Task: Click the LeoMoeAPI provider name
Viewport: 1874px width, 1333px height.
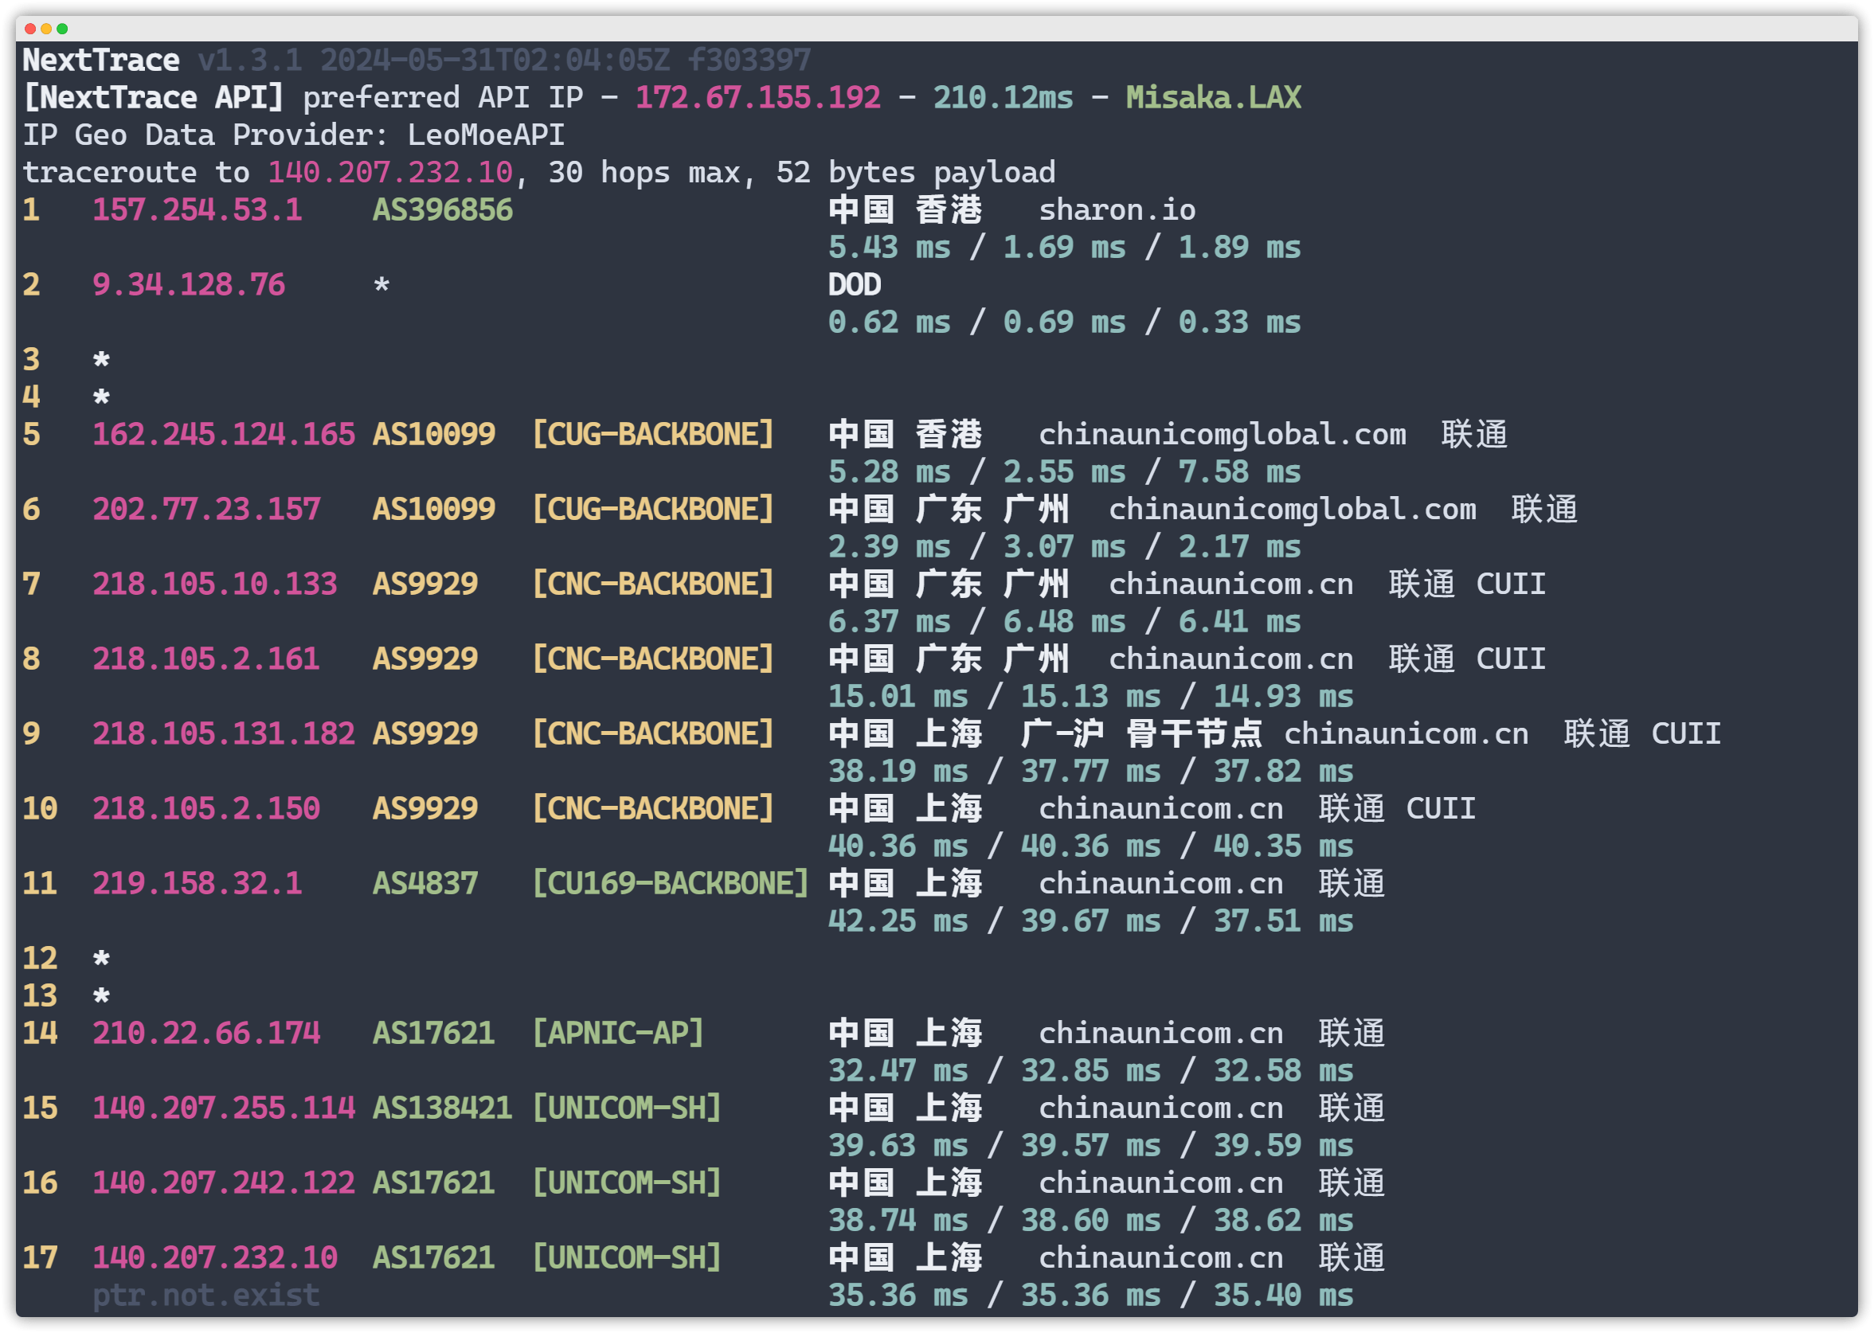Action: pyautogui.click(x=487, y=135)
